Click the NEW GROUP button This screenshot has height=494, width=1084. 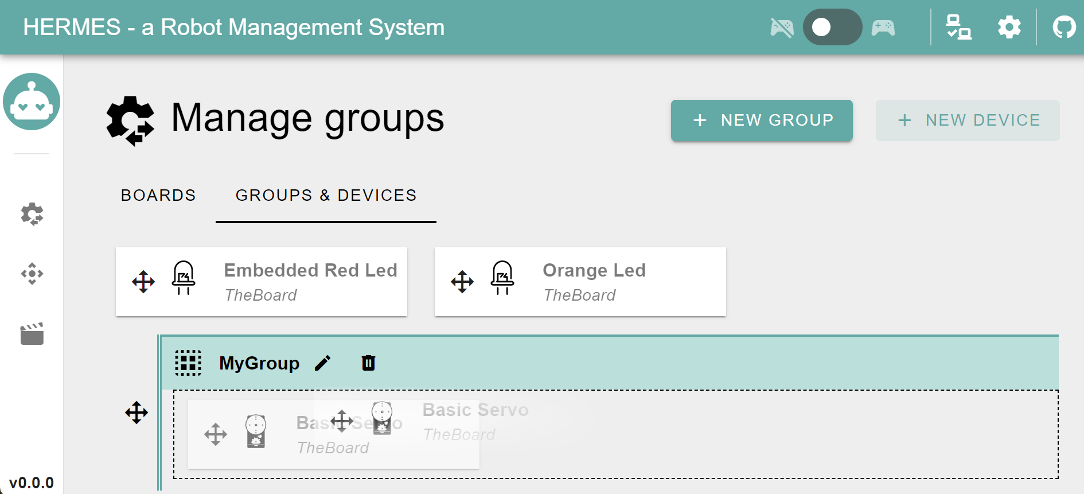coord(762,120)
